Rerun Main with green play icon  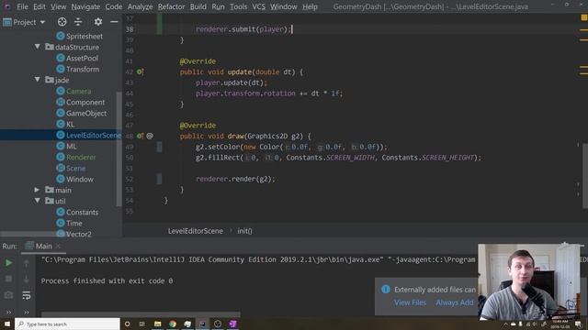click(x=8, y=263)
